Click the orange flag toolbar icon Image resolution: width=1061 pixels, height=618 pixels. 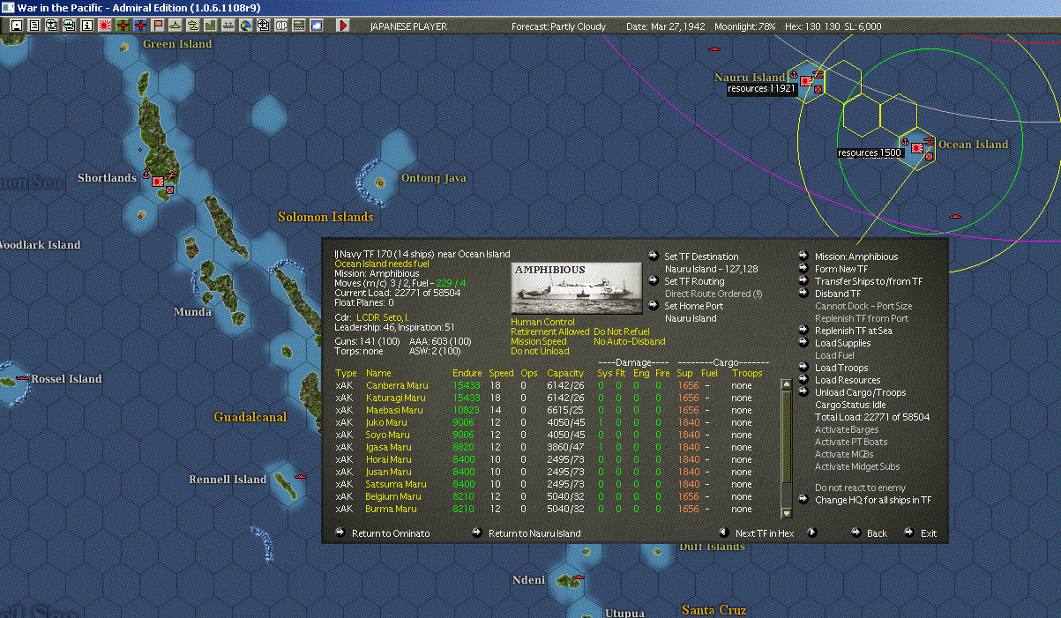(x=159, y=26)
